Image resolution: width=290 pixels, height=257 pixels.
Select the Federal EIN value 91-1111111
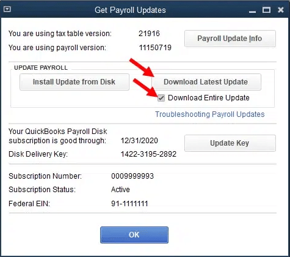(x=129, y=204)
